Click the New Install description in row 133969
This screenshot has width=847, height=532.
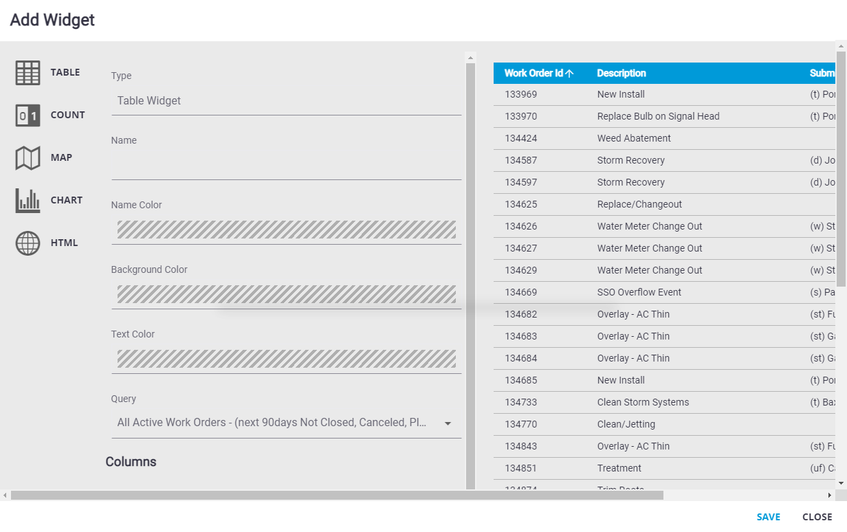click(621, 95)
